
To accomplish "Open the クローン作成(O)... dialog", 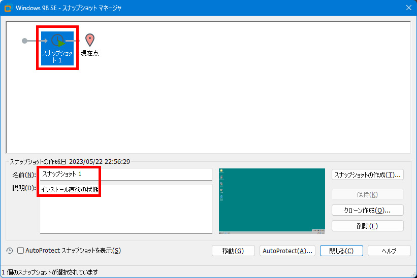I will tap(367, 210).
